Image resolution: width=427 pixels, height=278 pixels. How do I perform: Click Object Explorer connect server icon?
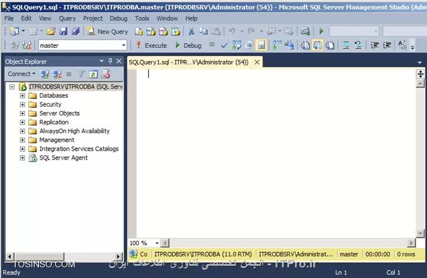(45, 74)
